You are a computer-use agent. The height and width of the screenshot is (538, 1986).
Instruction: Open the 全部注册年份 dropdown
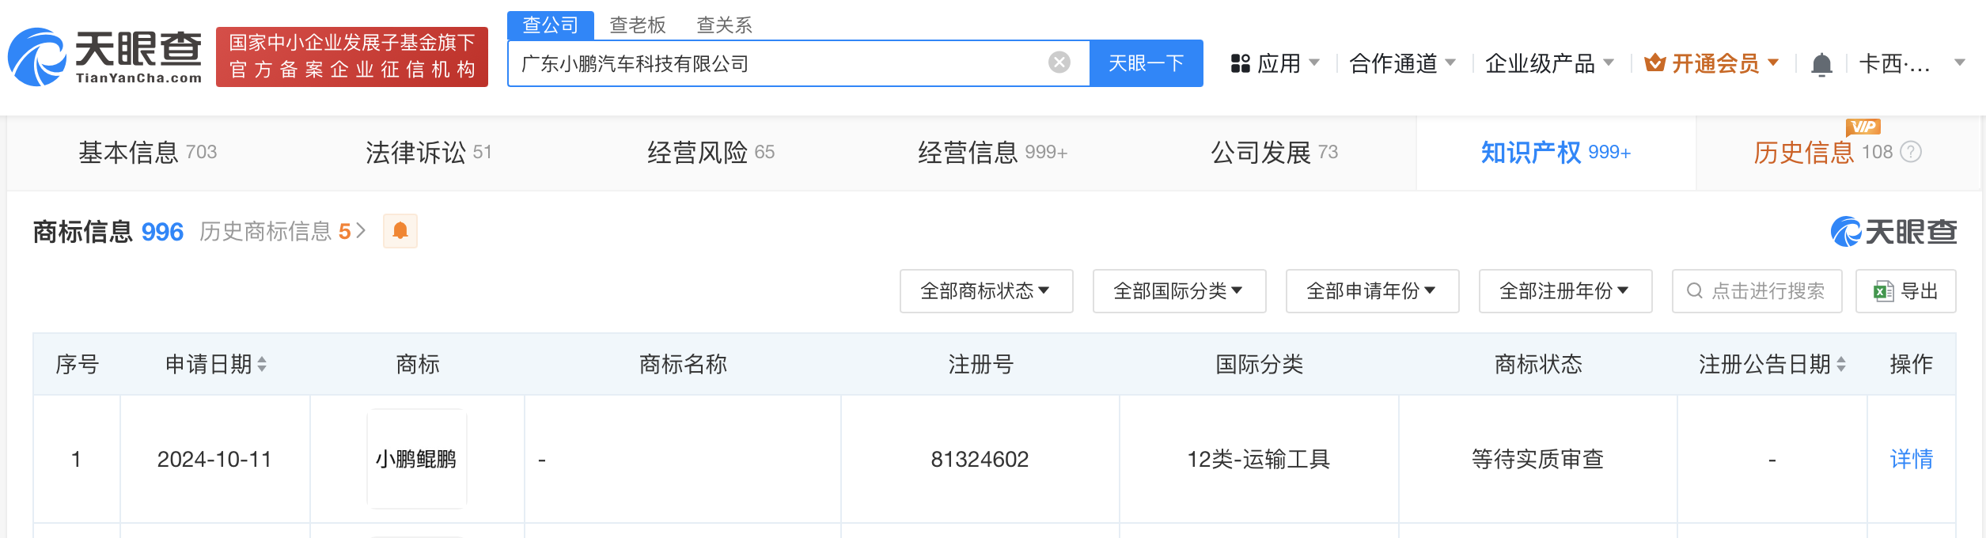1565,291
